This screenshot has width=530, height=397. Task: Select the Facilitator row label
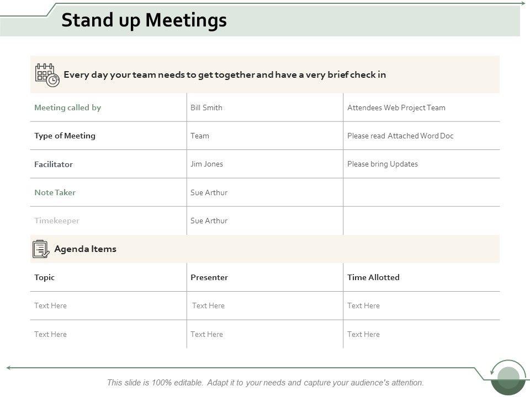click(54, 164)
